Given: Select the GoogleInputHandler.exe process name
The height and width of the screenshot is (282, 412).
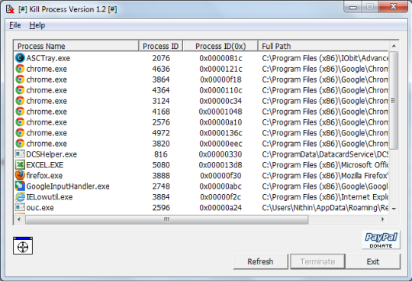Looking at the screenshot, I should tap(68, 186).
